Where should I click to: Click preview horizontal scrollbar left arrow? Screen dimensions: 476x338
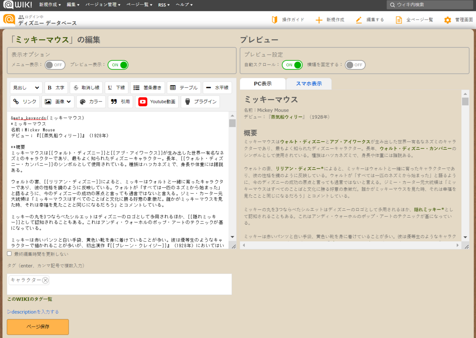(x=243, y=245)
